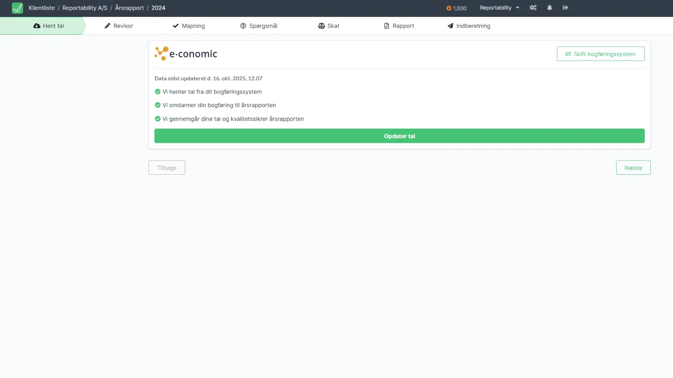Image resolution: width=673 pixels, height=378 pixels.
Task: Click the Næste button
Action: point(633,168)
